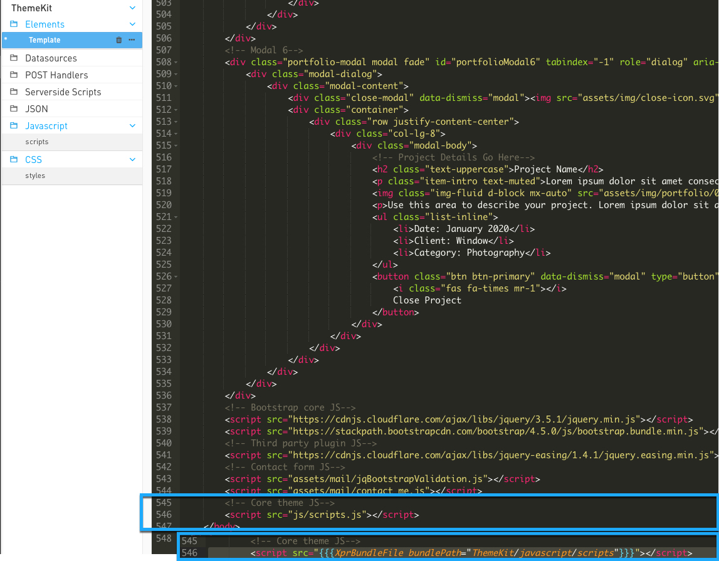719x561 pixels.
Task: Click the 'fas fa-times mr-1' class value
Action: tap(488, 288)
